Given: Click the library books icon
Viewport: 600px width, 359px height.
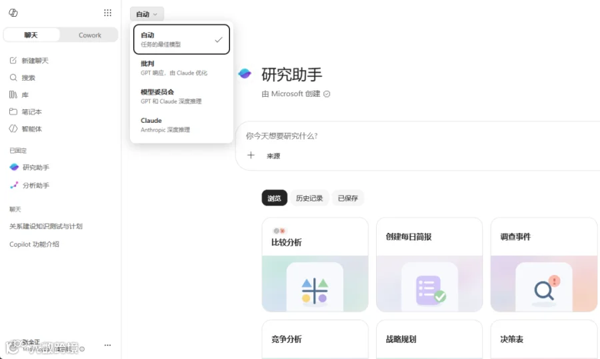Looking at the screenshot, I should point(13,95).
